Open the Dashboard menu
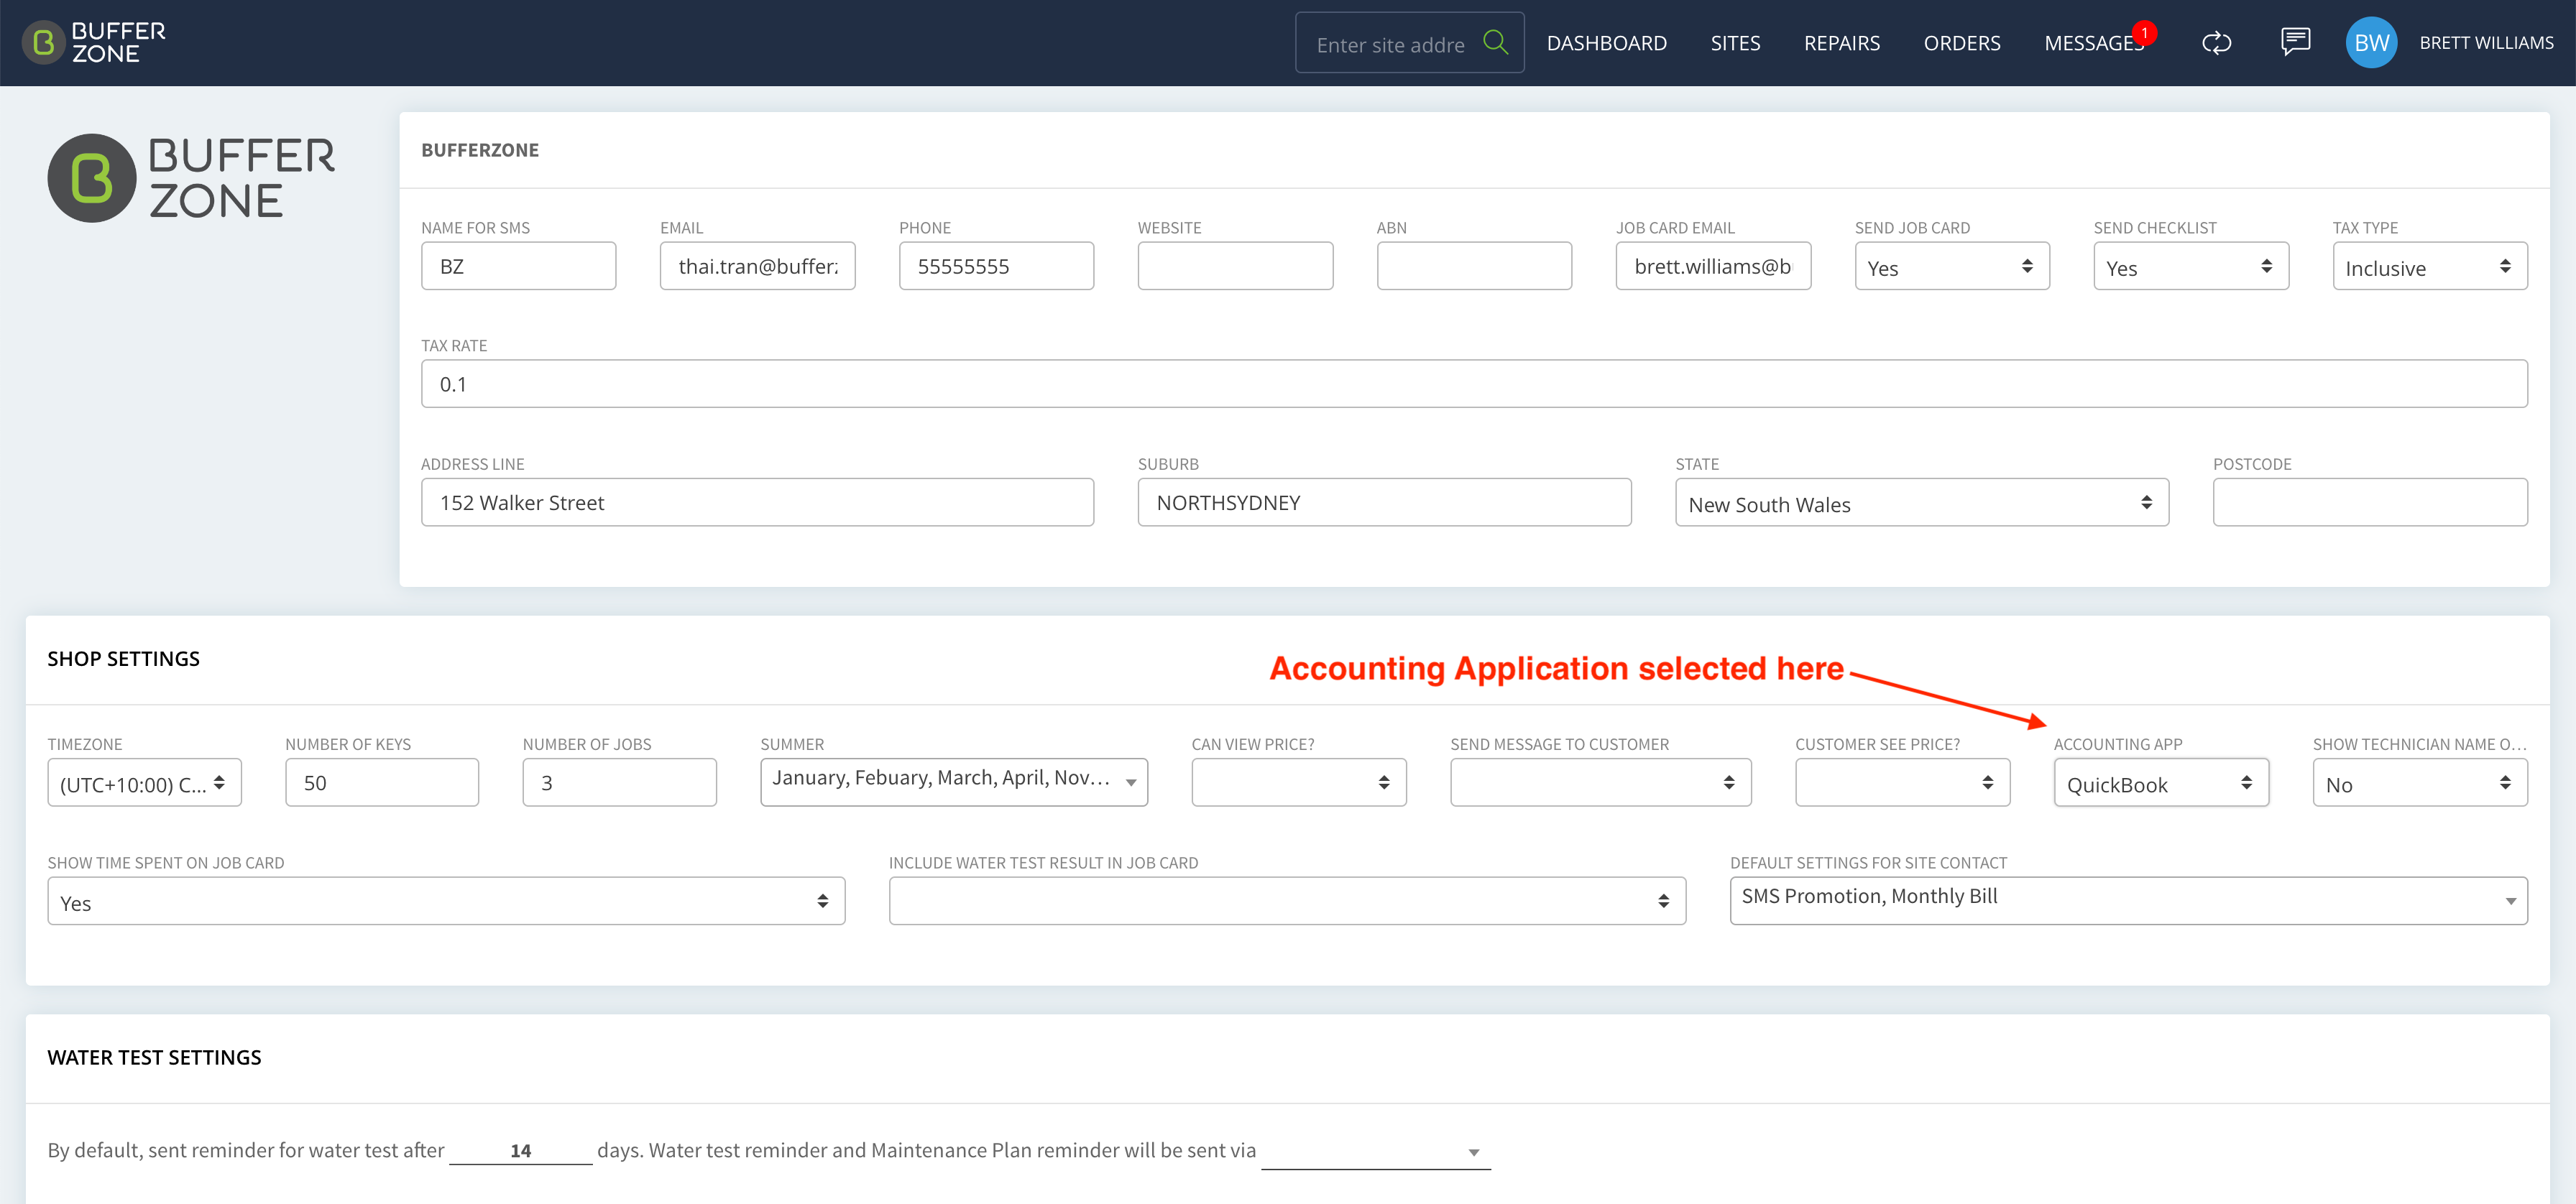 1606,43
